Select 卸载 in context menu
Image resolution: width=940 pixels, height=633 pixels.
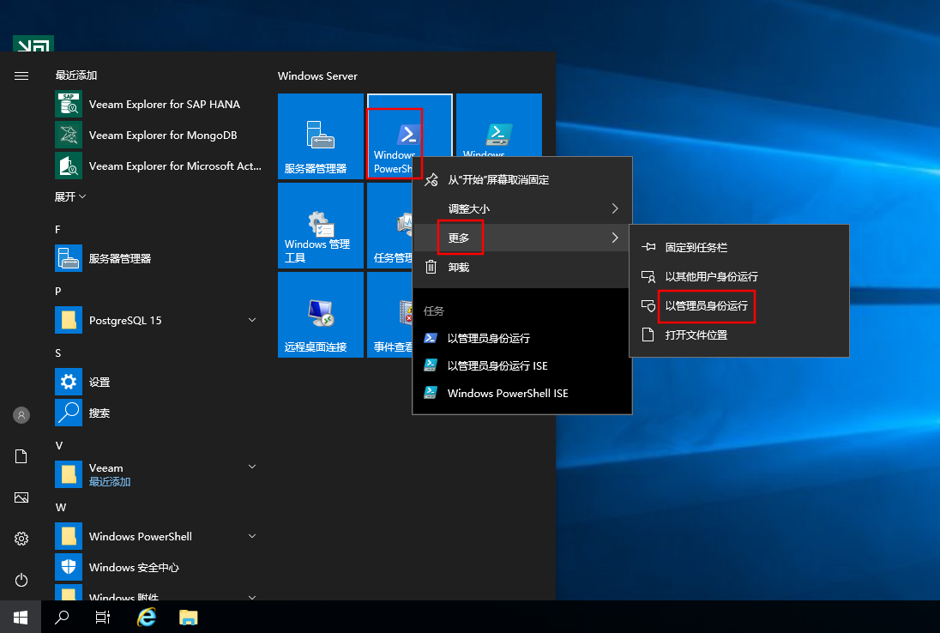click(x=522, y=267)
